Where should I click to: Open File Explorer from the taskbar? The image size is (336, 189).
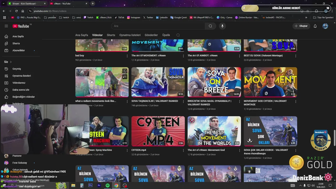[x=73, y=185]
